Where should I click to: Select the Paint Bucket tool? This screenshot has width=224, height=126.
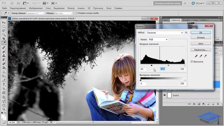[4, 68]
